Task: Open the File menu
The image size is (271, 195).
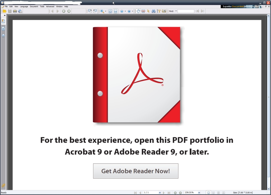Action: tap(6, 7)
